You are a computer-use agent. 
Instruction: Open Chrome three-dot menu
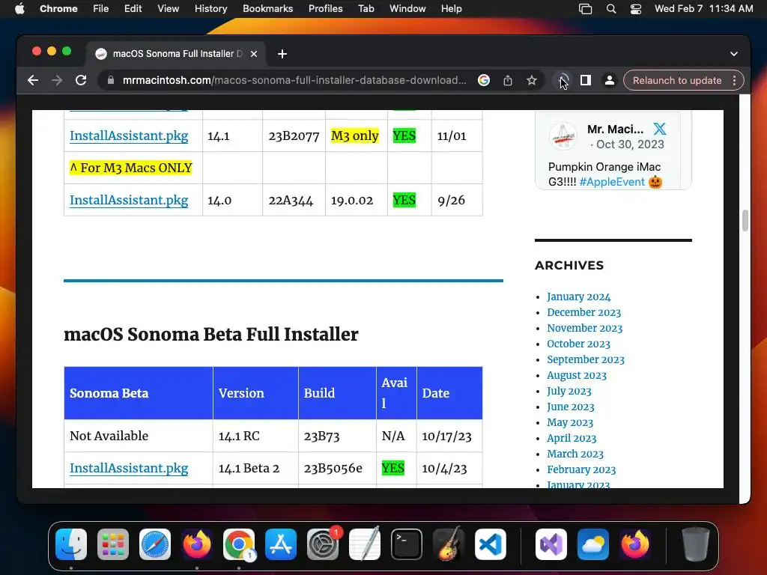coord(734,80)
